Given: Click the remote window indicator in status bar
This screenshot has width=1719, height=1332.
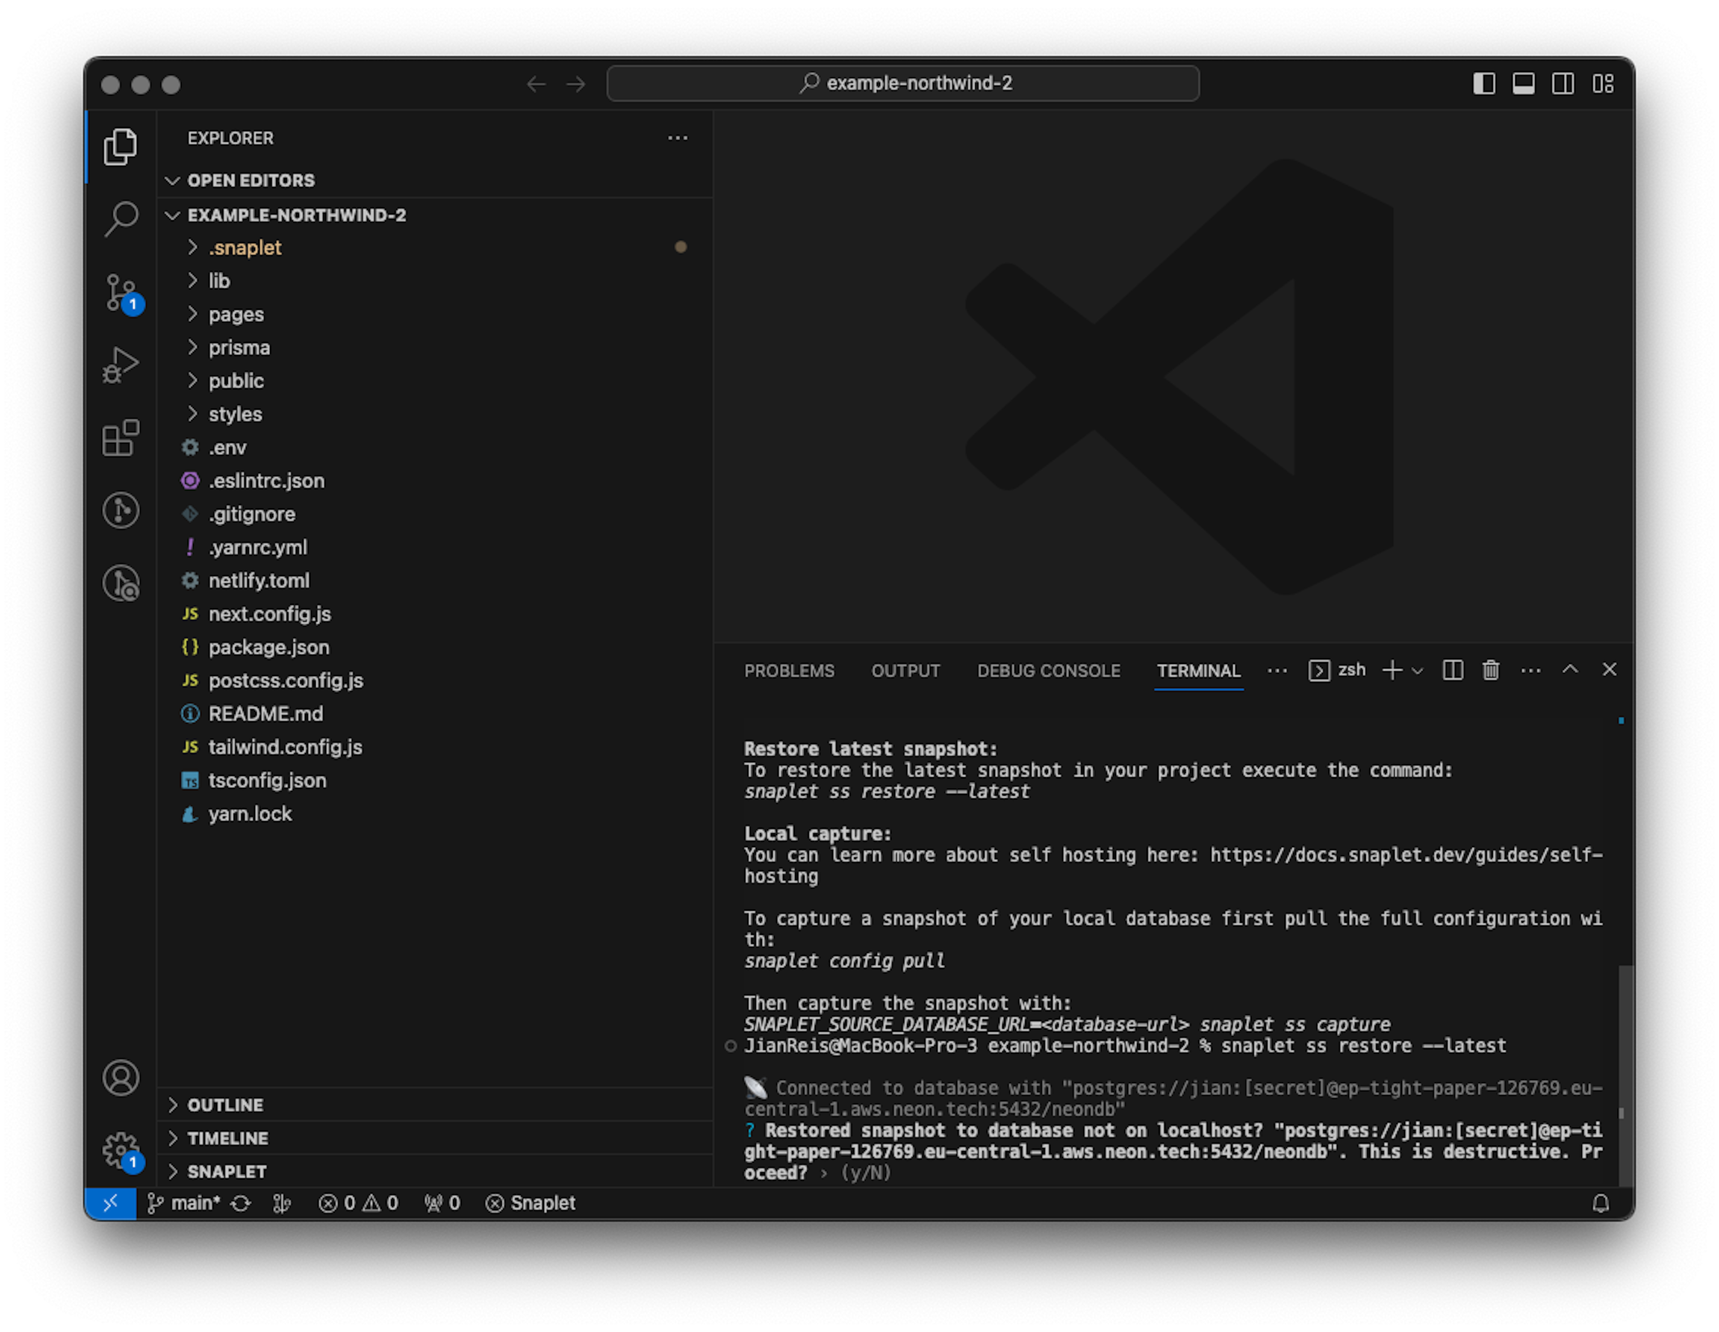Looking at the screenshot, I should tap(110, 1203).
